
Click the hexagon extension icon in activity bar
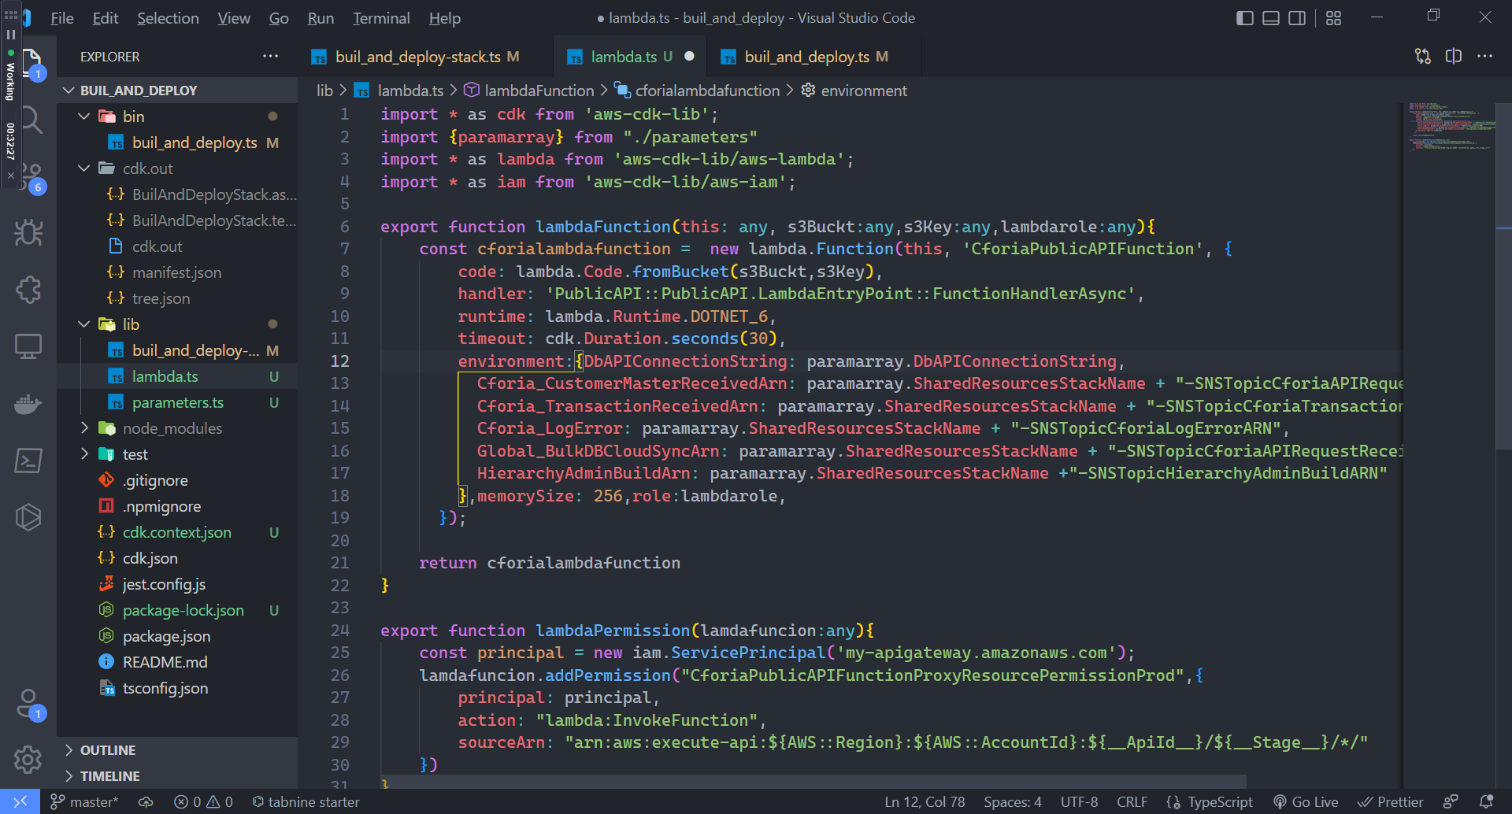tap(28, 517)
